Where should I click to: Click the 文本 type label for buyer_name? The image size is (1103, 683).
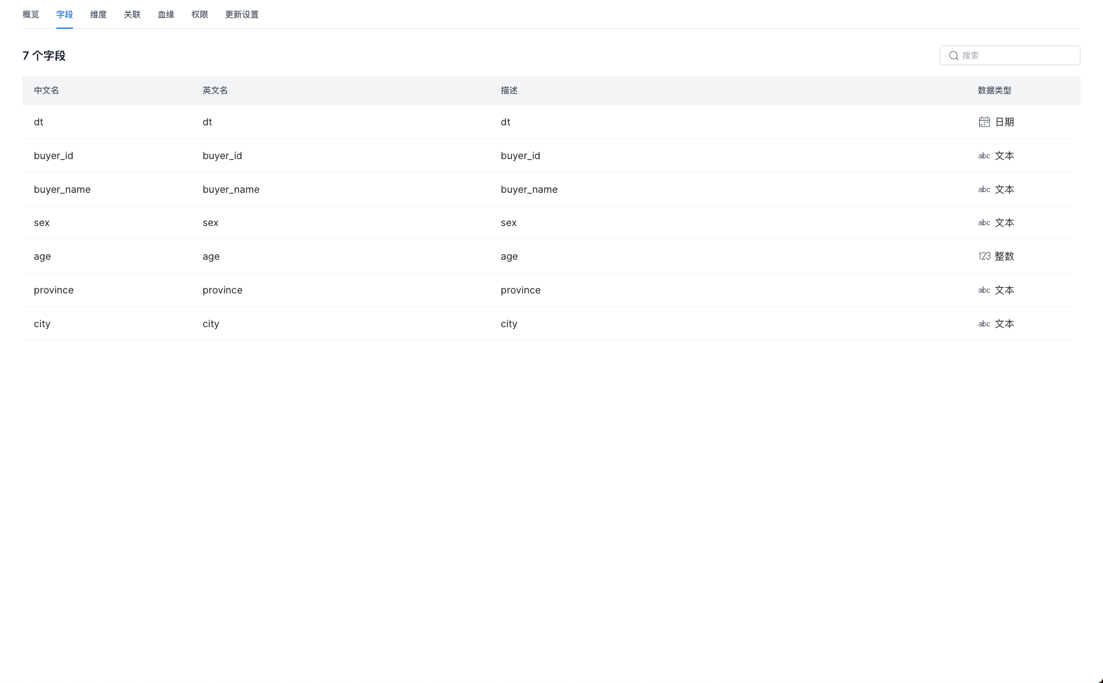pyautogui.click(x=1005, y=189)
